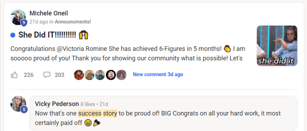Open the 'She Did IT!!!!!!!!!!' post title
Image resolution: width=307 pixels, height=131 pixels.
pyautogui.click(x=47, y=35)
